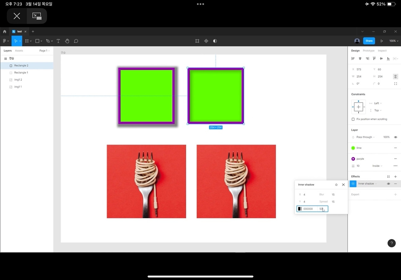Select the Text tool

(x=58, y=41)
